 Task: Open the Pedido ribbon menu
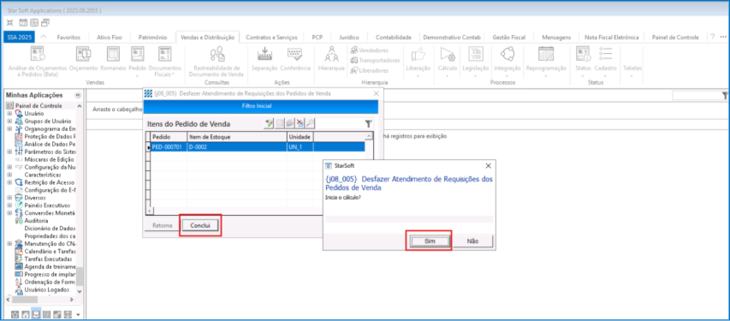(x=137, y=61)
